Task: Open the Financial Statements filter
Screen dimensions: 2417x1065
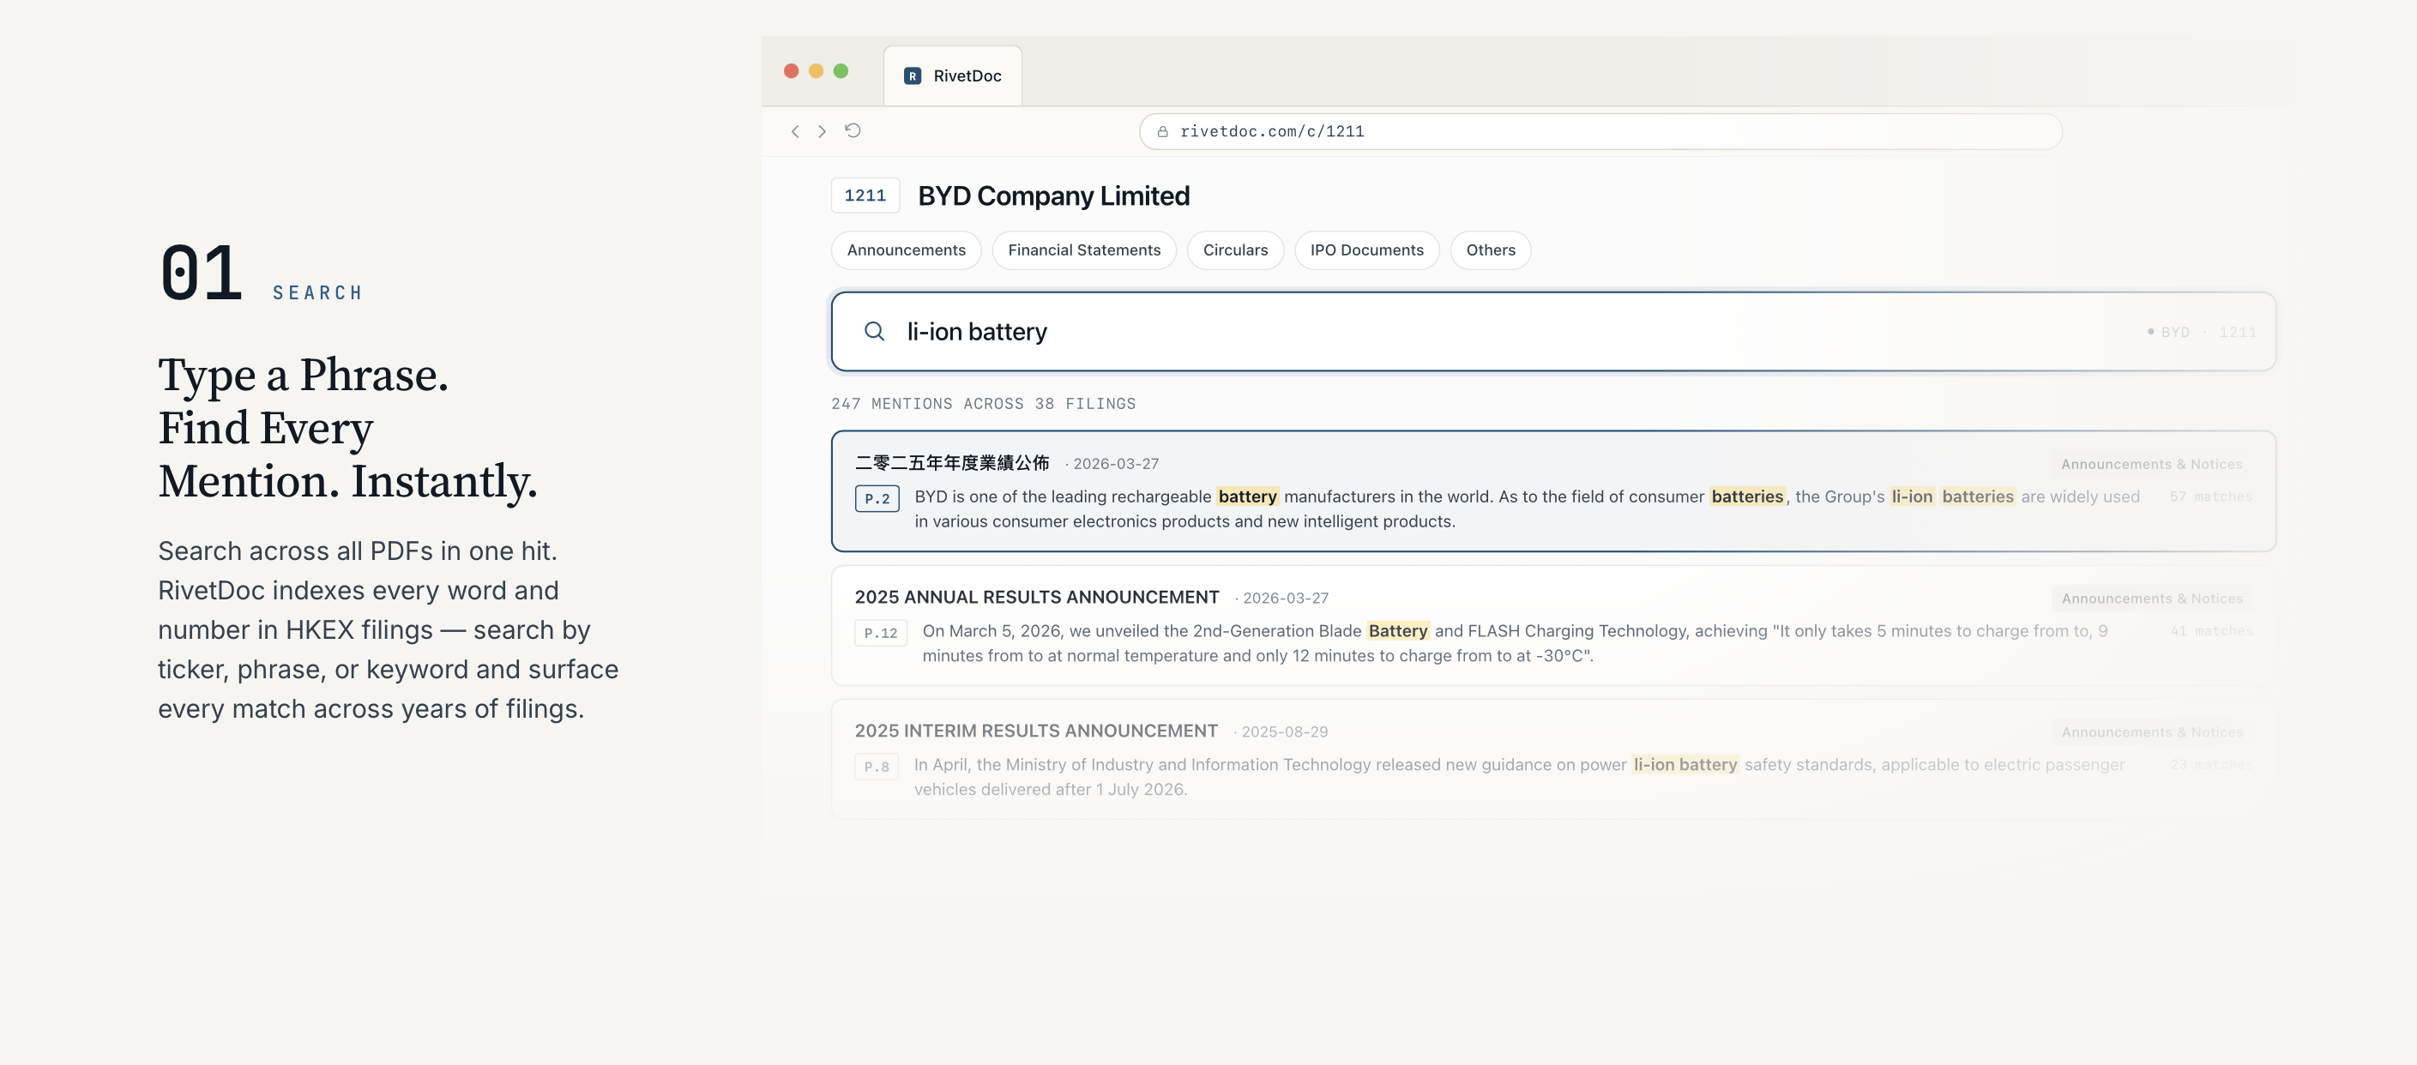Action: tap(1084, 250)
